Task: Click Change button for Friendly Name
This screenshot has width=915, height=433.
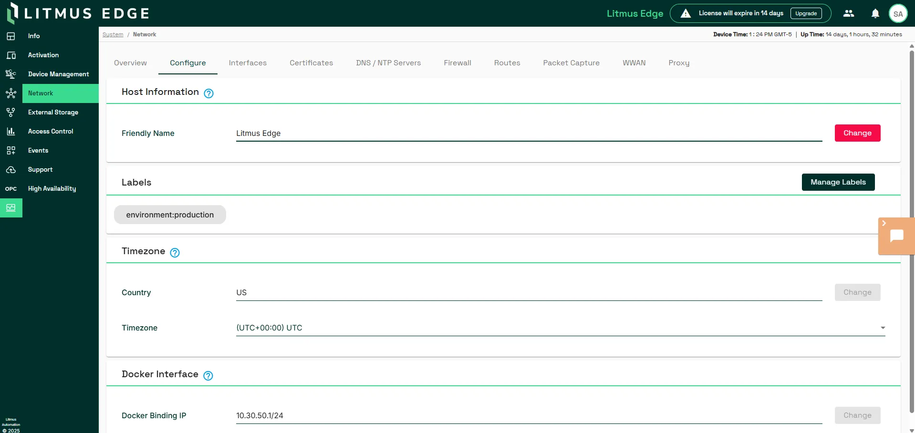Action: [857, 133]
